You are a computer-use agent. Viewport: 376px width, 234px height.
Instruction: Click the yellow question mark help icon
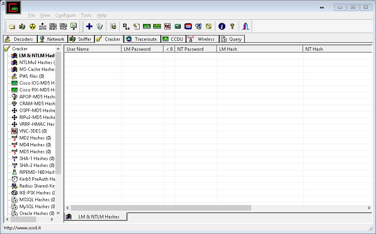[232, 26]
